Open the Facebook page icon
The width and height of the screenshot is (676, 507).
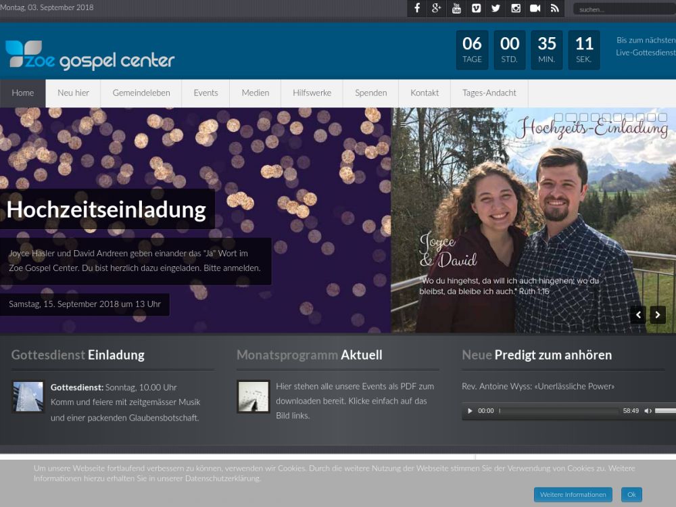(417, 8)
